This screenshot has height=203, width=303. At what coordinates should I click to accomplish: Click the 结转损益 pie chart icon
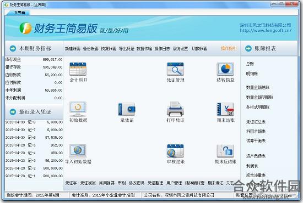coord(225,69)
